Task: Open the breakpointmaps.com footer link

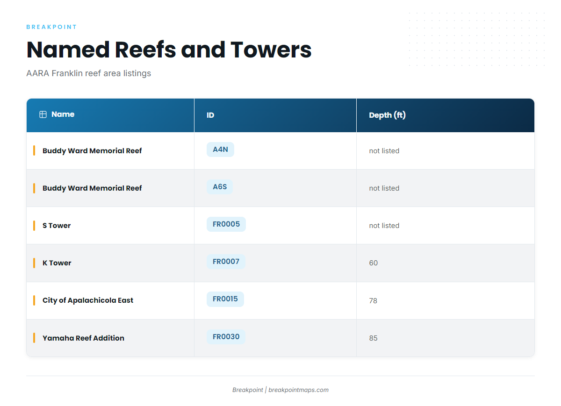Action: (x=298, y=390)
